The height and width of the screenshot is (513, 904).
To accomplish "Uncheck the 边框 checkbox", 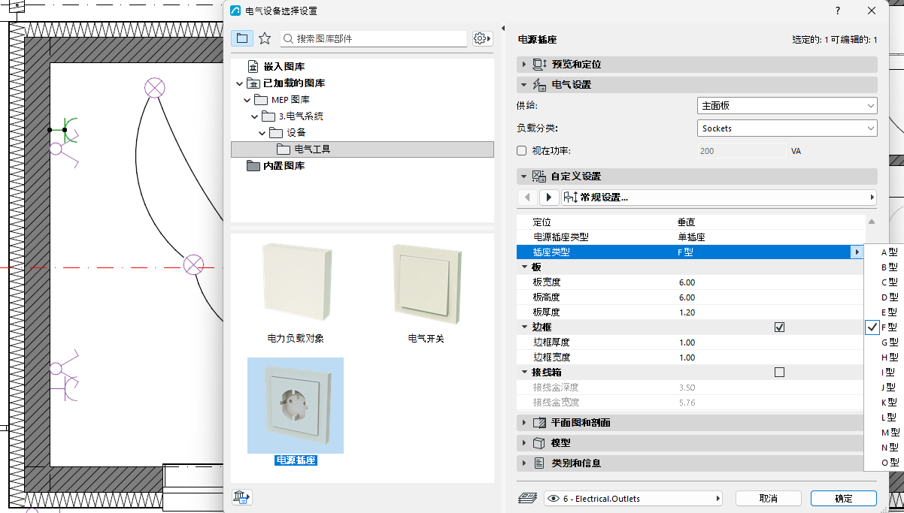I will pyautogui.click(x=779, y=327).
